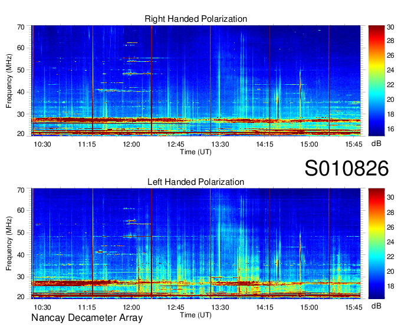The width and height of the screenshot is (401, 325).
Task: Click Frequency (MHz) label of Right Handed plot
Action: [x=9, y=81]
